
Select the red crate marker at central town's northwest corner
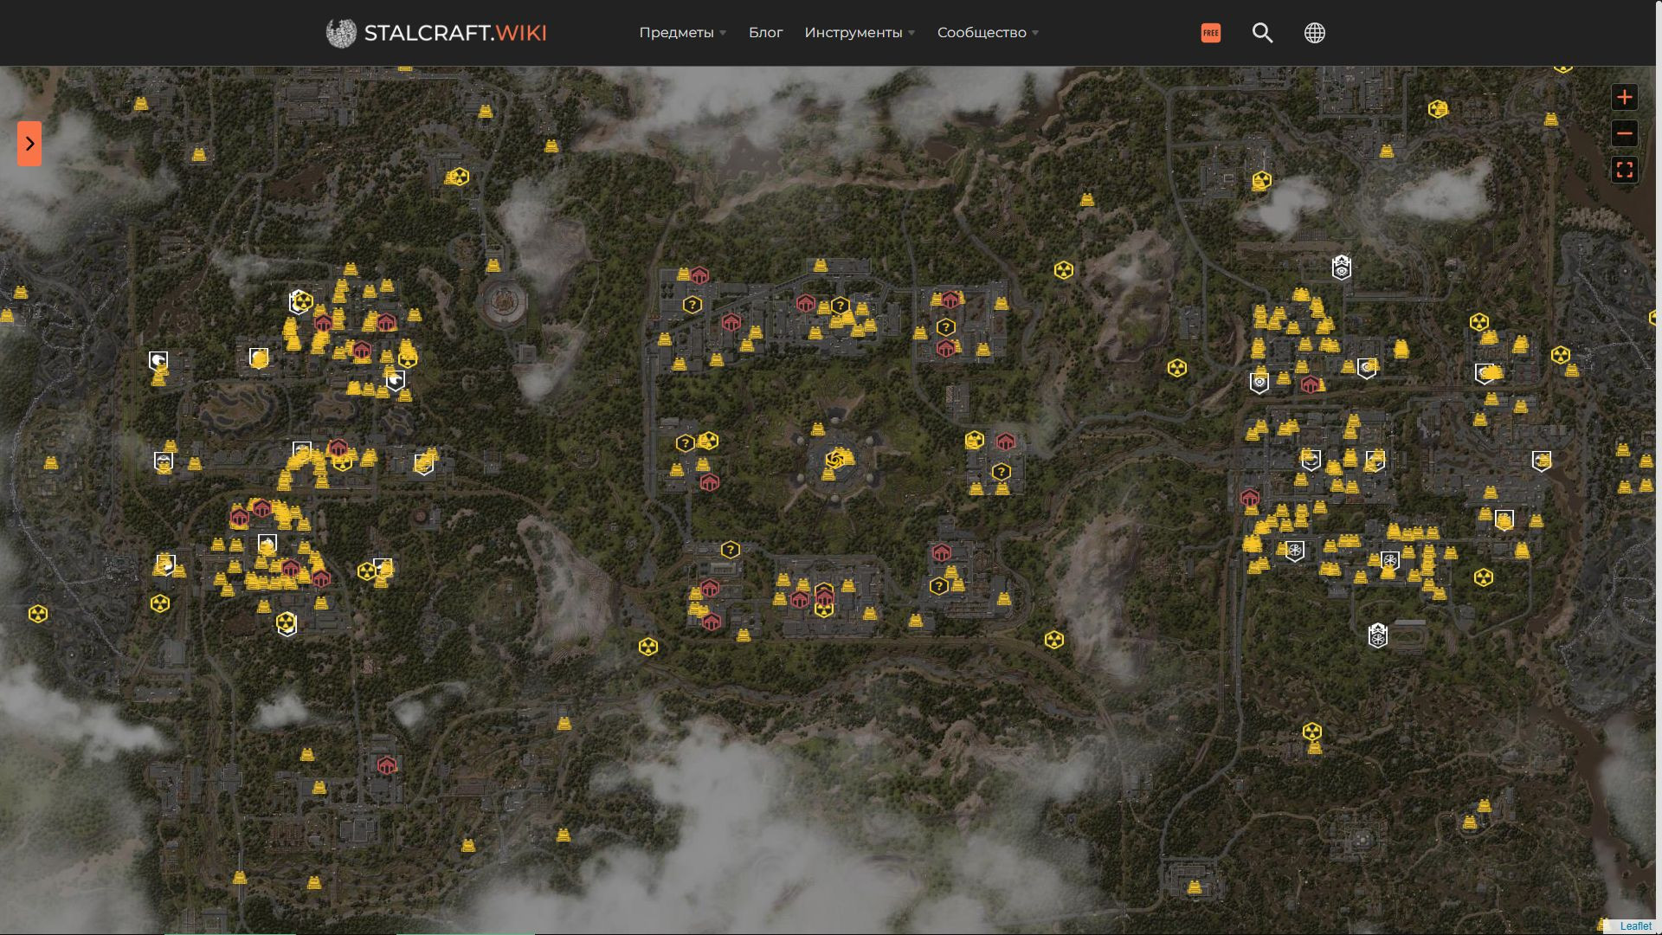699,276
